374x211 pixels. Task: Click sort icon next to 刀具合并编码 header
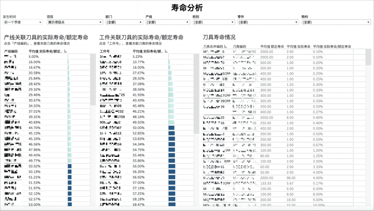[226, 46]
